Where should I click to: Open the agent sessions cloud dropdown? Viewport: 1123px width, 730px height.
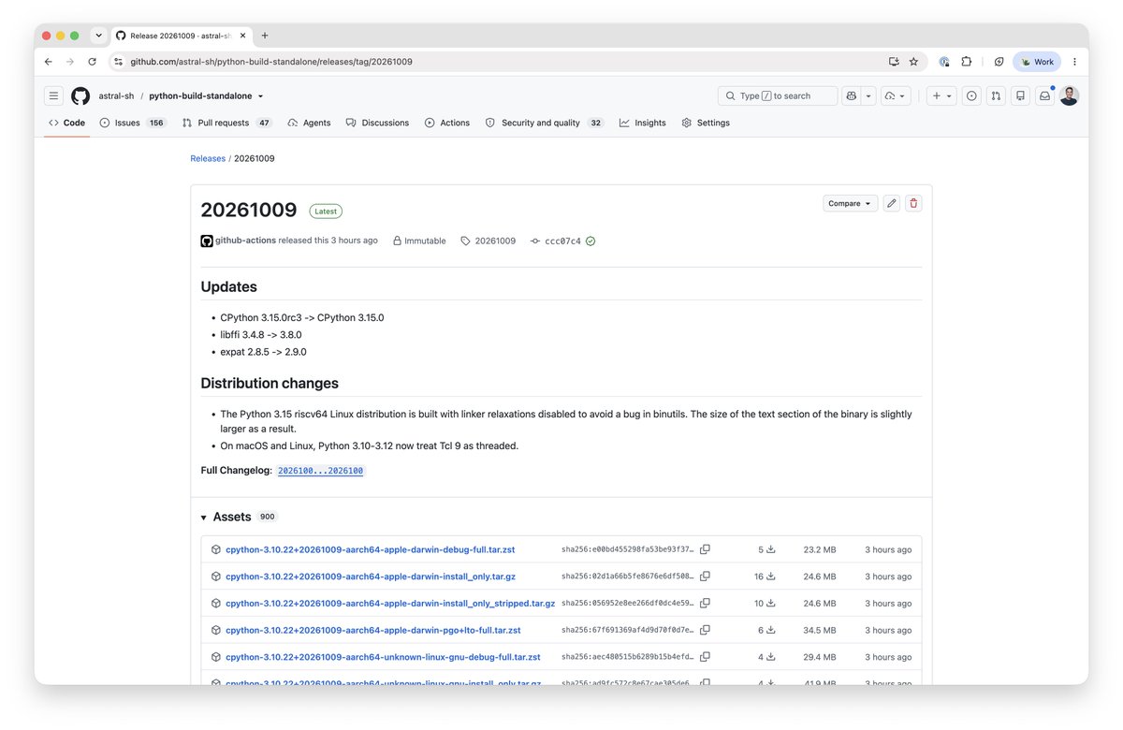tap(896, 95)
